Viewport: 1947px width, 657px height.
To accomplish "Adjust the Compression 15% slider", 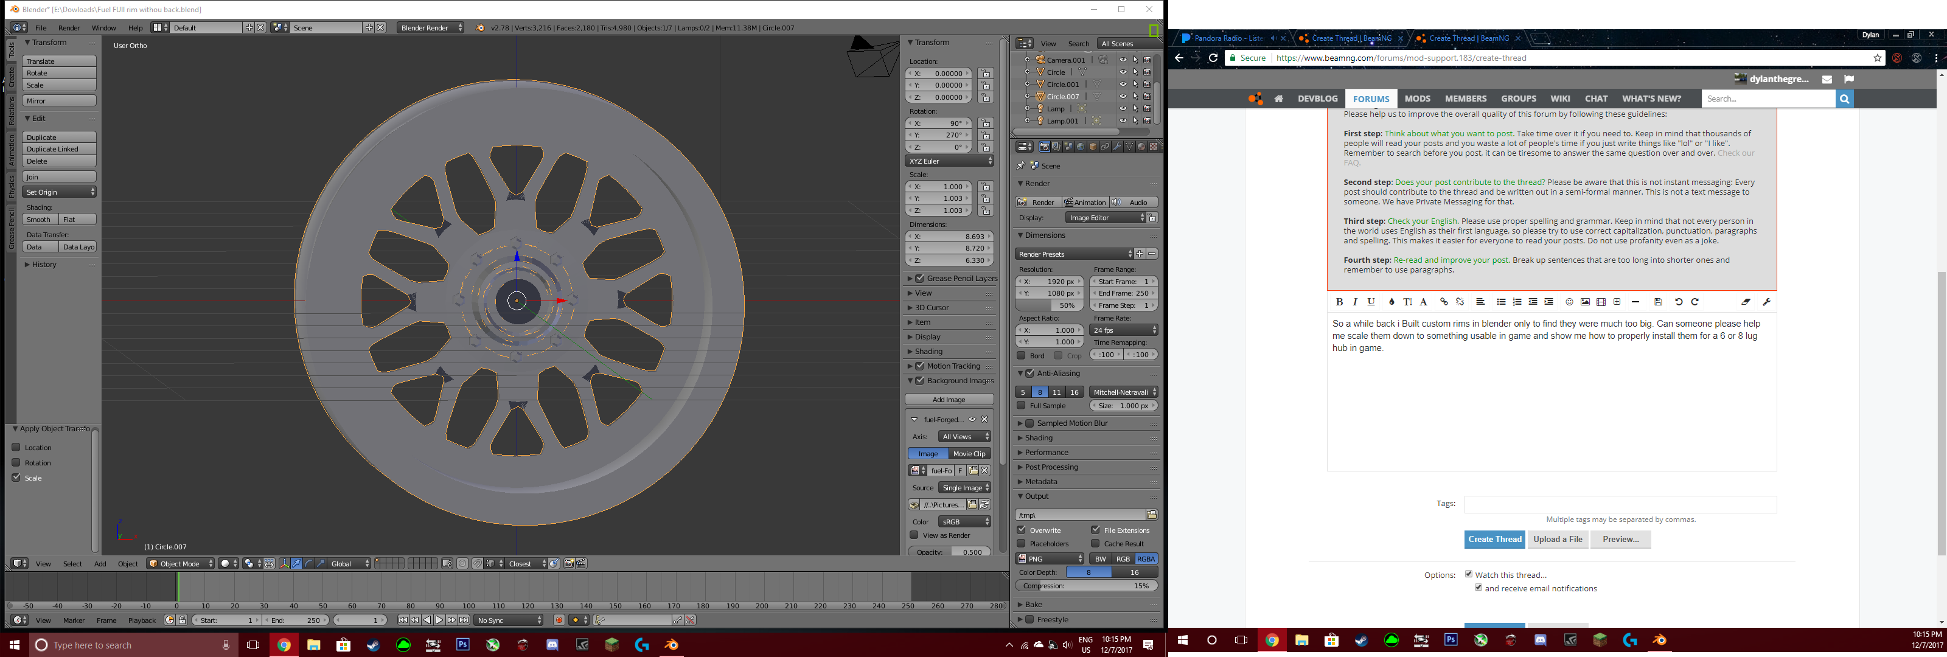I will click(1086, 586).
